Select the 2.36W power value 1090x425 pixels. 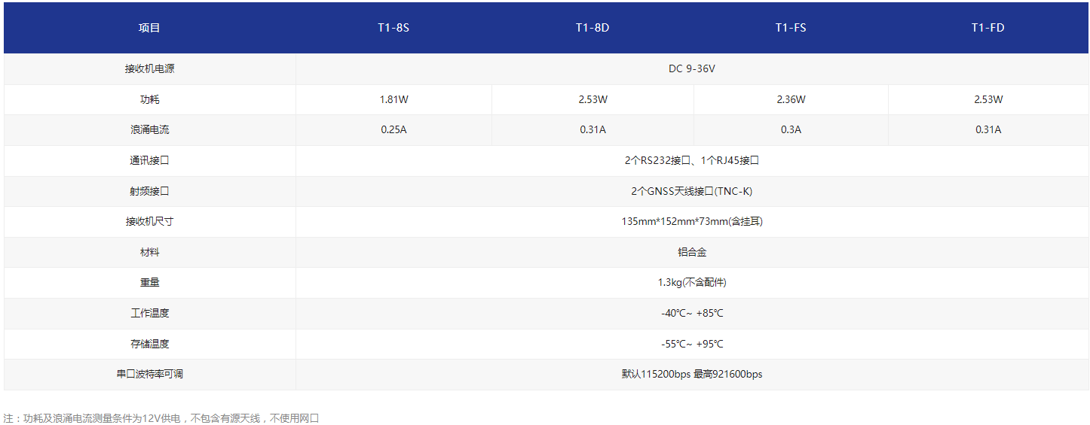click(x=791, y=99)
